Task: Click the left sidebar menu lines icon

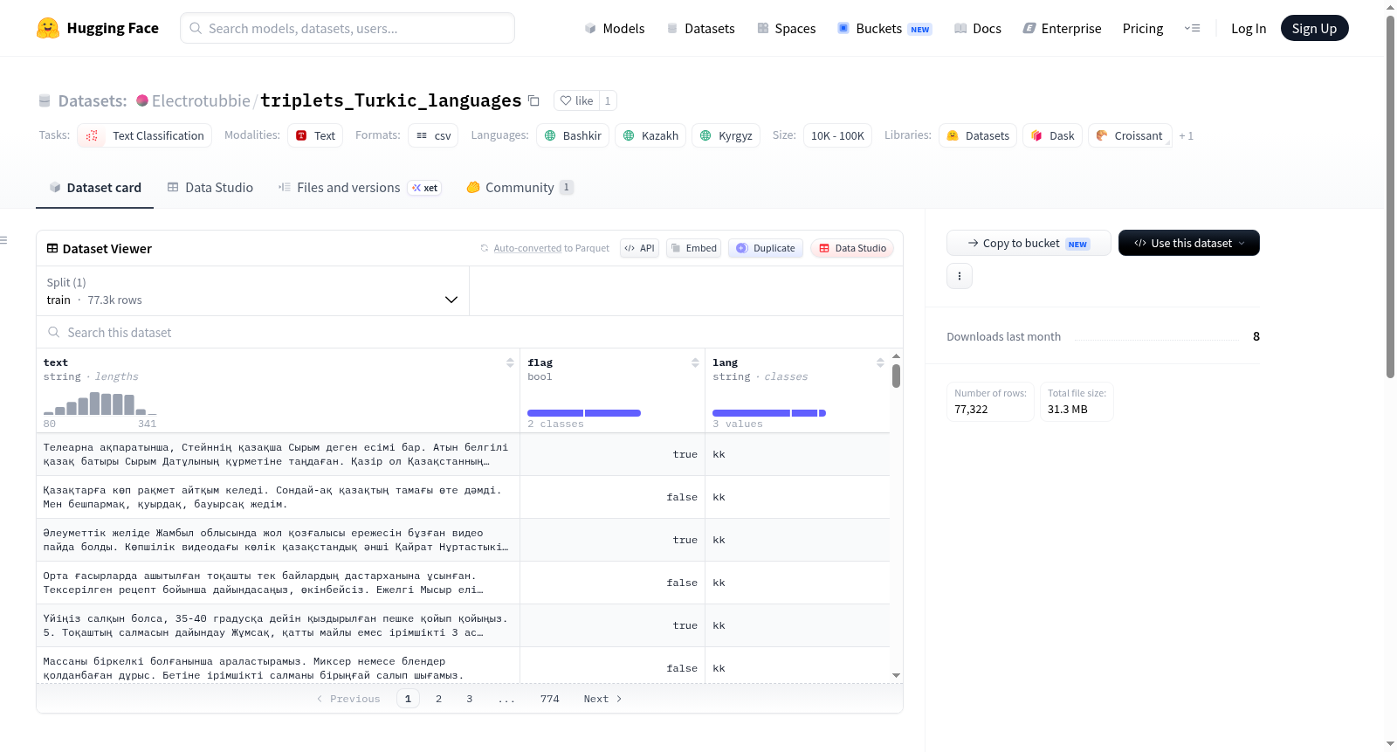Action: coord(3,240)
